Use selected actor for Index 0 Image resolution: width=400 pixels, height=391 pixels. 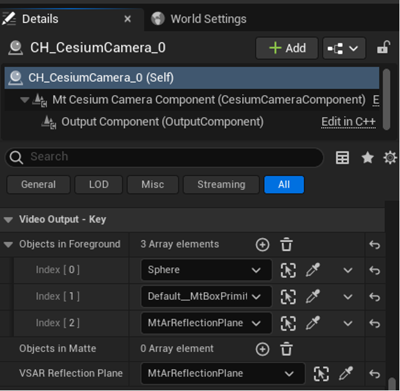pyautogui.click(x=288, y=270)
